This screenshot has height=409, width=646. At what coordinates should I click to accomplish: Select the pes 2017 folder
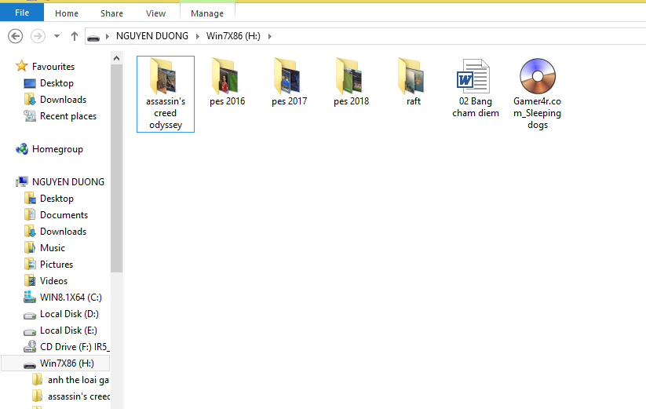[289, 82]
